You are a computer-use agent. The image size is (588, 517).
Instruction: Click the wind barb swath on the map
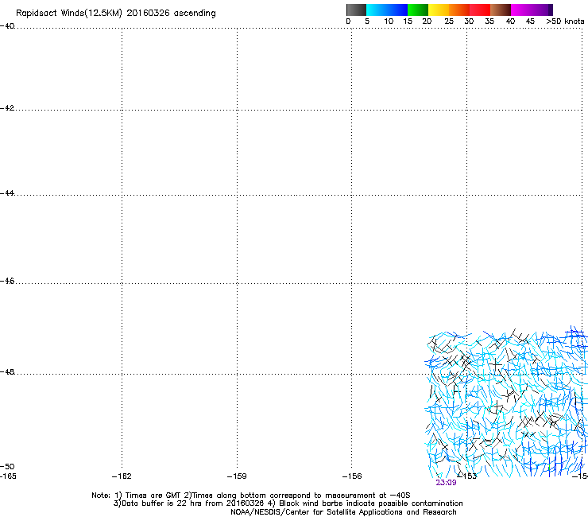pyautogui.click(x=506, y=402)
